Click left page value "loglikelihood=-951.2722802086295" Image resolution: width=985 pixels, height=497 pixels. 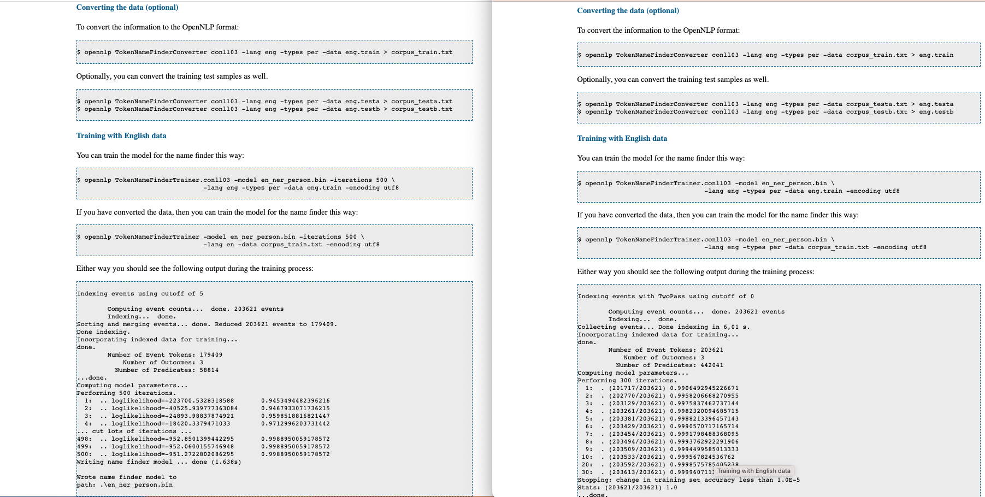point(173,454)
